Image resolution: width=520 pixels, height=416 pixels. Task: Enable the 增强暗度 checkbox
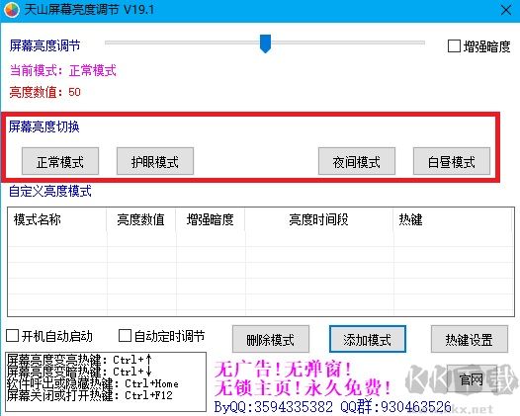(454, 46)
